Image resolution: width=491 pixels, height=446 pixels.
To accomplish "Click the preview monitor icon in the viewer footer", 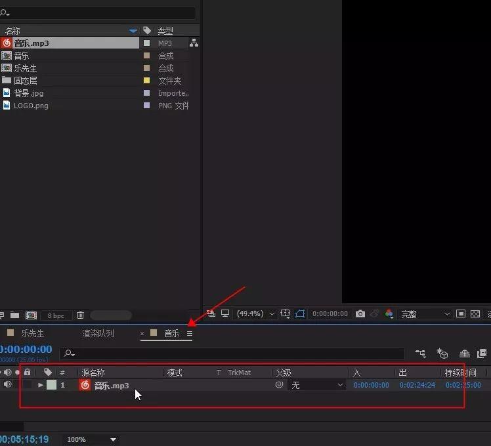I will pyautogui.click(x=225, y=314).
